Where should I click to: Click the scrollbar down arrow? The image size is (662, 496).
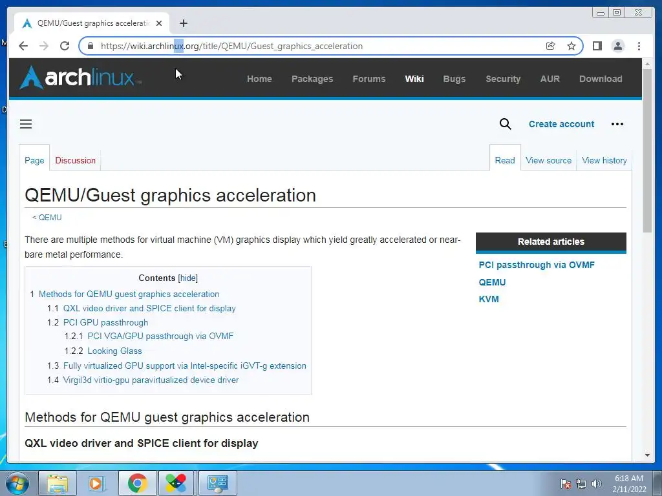648,455
